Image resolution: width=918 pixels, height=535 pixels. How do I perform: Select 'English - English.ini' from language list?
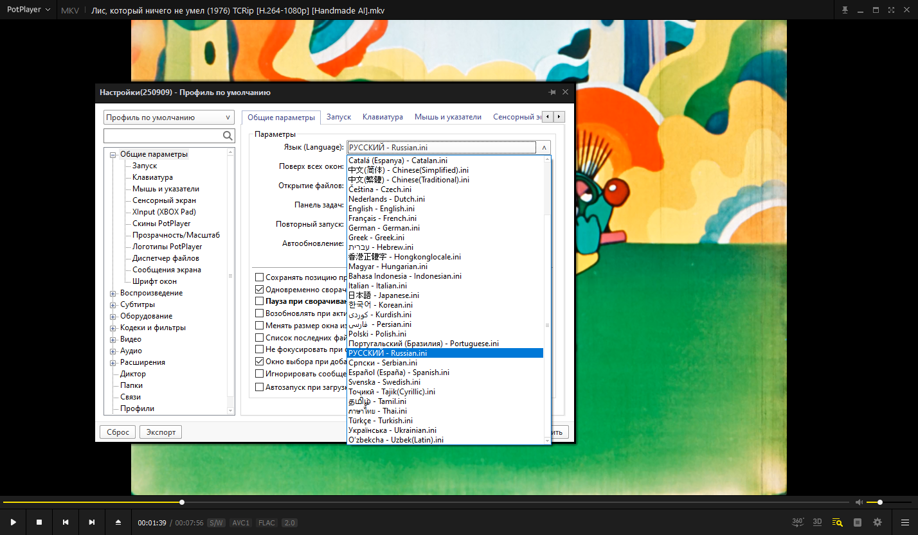coord(381,209)
